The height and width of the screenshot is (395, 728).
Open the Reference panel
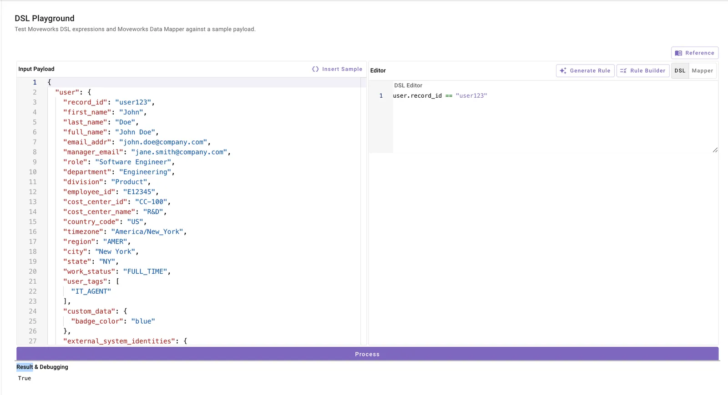[x=695, y=53]
